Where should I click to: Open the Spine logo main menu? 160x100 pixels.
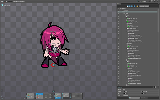4,1
